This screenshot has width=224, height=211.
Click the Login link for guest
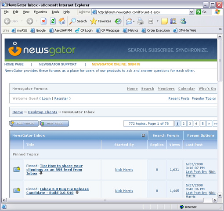click(46, 98)
